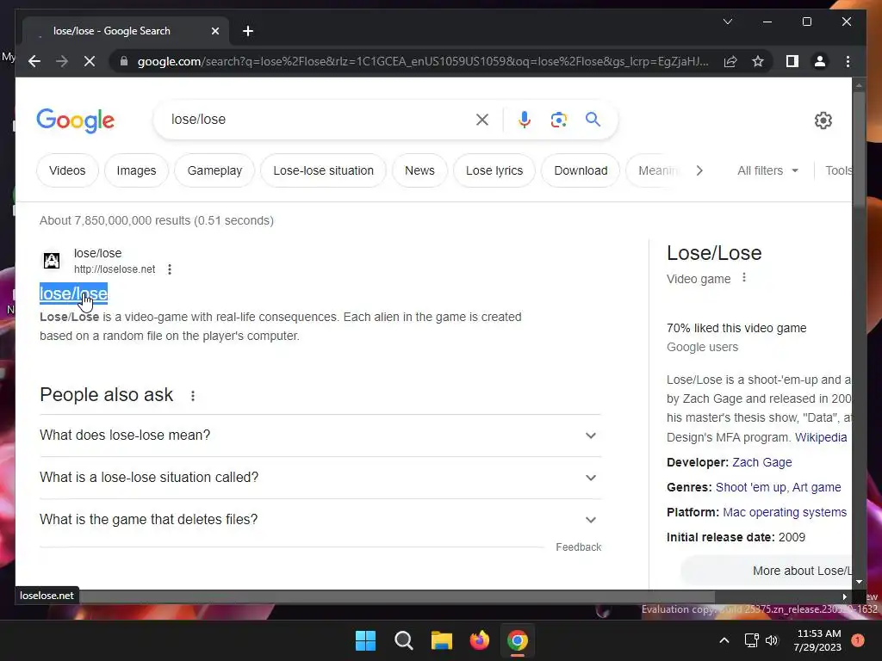Viewport: 882px width, 661px height.
Task: Expand What is a lose-lose situation called?
Action: pyautogui.click(x=320, y=477)
